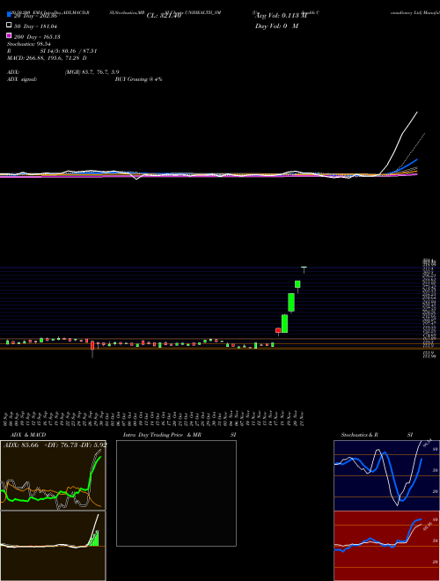Click the latest candlestick at the top price
440x581 pixels.
(x=304, y=269)
